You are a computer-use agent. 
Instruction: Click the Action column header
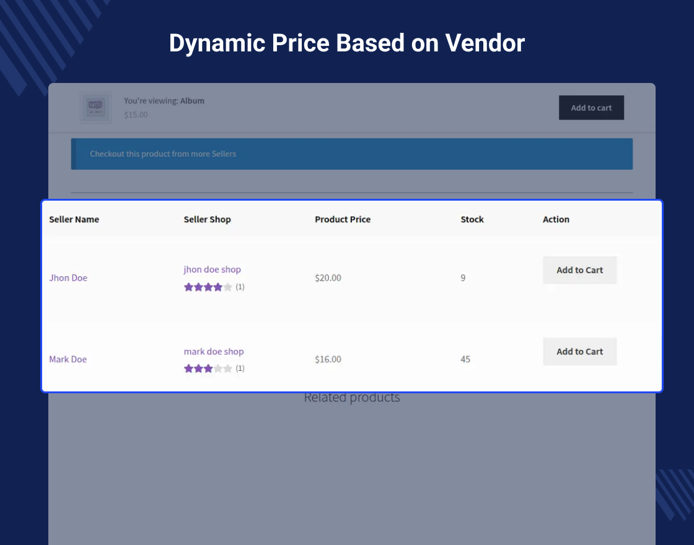[x=556, y=219]
